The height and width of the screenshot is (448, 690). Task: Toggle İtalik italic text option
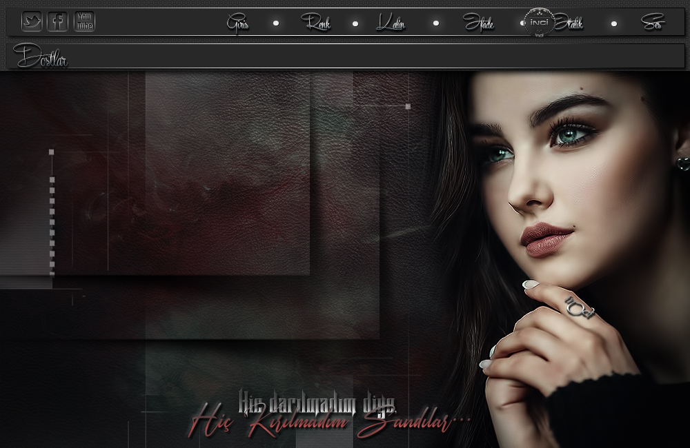570,24
